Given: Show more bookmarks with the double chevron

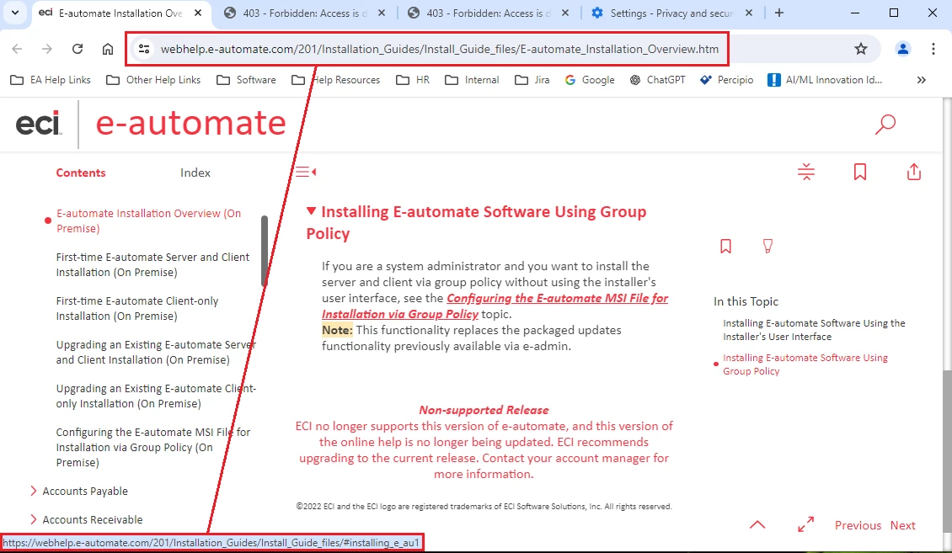Looking at the screenshot, I should point(921,80).
